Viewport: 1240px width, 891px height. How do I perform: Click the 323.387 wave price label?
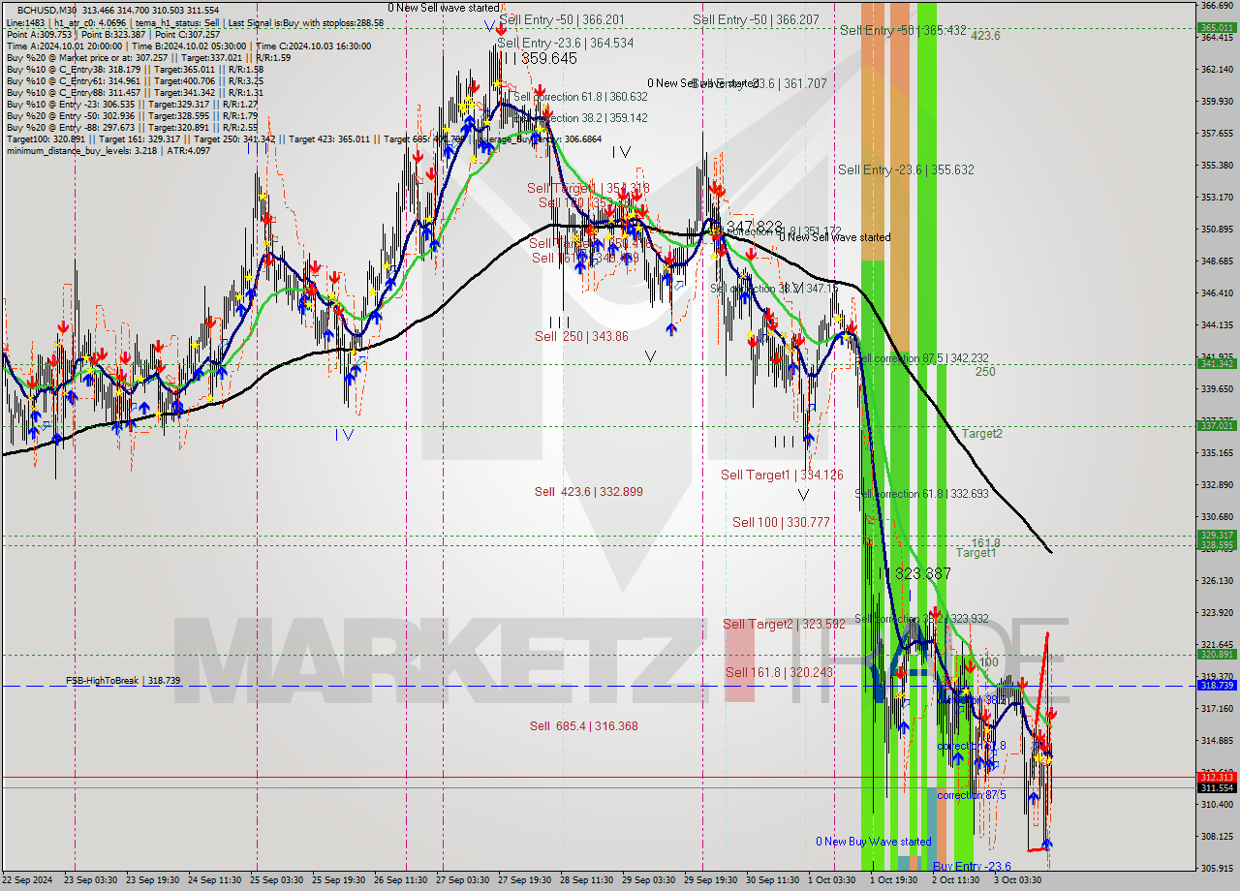coord(921,574)
